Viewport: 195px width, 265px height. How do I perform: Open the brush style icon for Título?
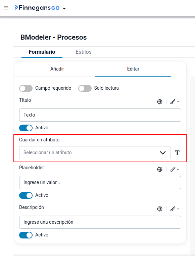tap(175, 102)
